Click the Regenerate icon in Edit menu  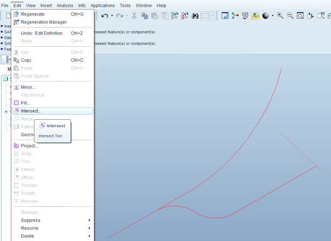coord(16,14)
